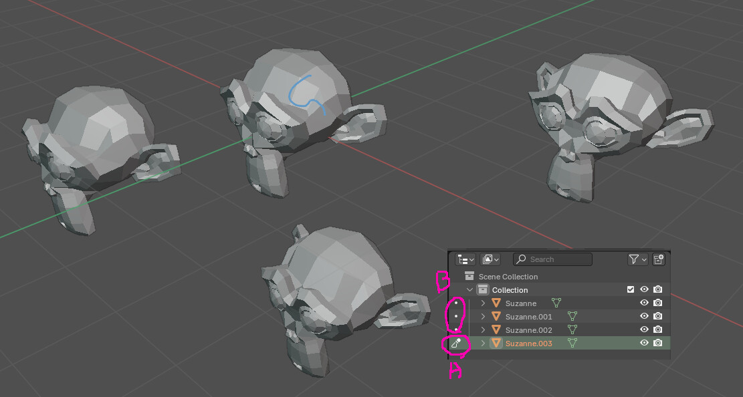743x397 pixels.
Task: Select the Scene Collection label
Action: click(x=508, y=277)
